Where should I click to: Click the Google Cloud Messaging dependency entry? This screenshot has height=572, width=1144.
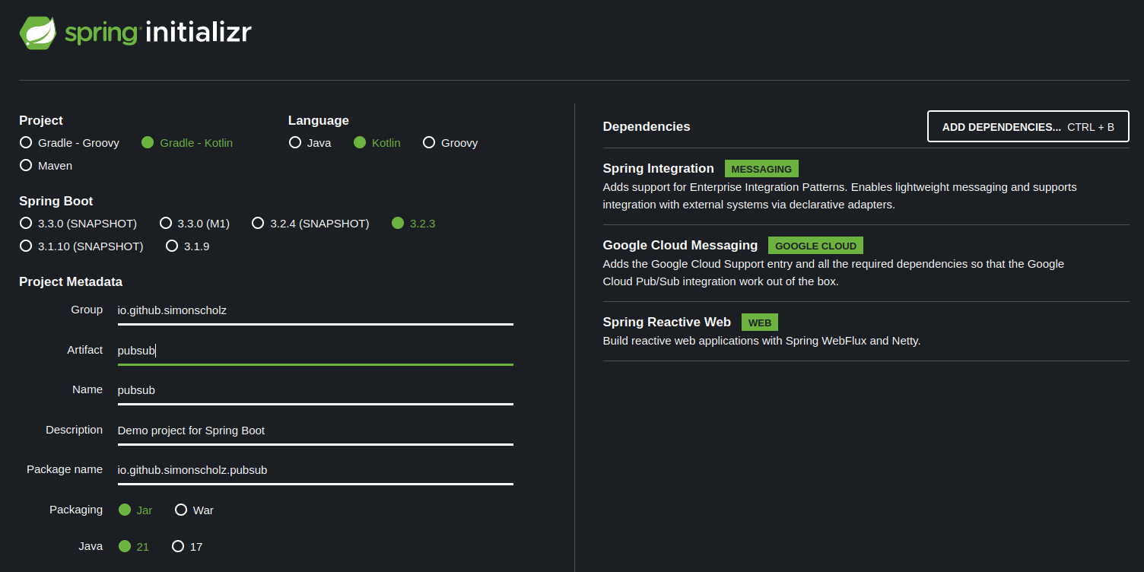pos(866,263)
